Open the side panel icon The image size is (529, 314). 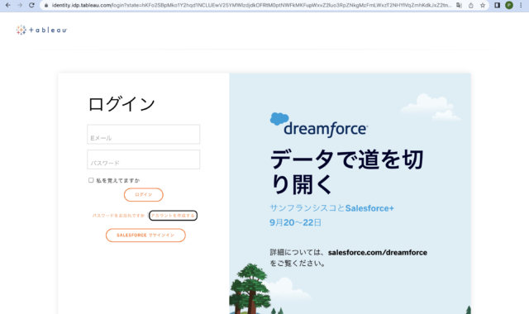tap(497, 5)
